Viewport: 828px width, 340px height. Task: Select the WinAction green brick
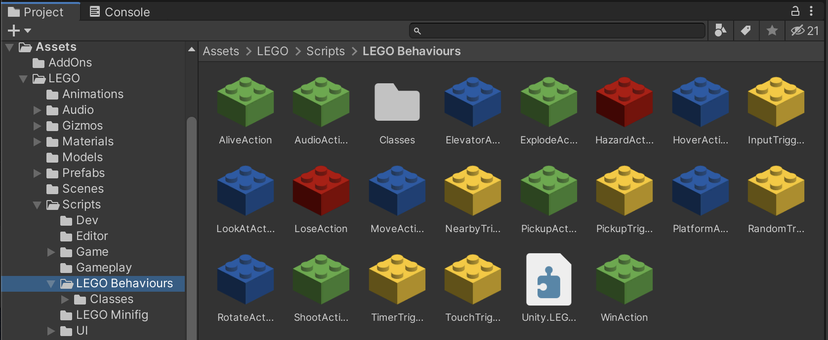tap(624, 279)
